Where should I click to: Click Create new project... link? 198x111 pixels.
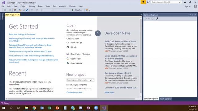75,92
